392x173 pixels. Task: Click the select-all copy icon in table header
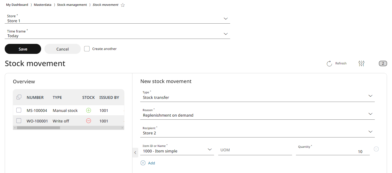pyautogui.click(x=19, y=97)
